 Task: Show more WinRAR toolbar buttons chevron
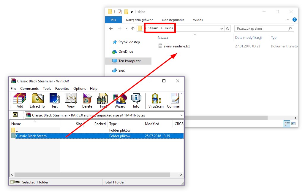tap(182, 94)
